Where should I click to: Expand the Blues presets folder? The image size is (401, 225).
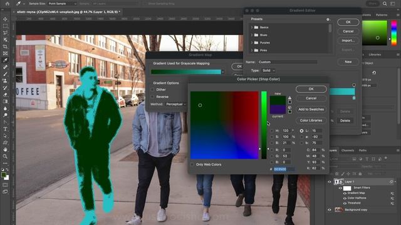[x=252, y=35]
